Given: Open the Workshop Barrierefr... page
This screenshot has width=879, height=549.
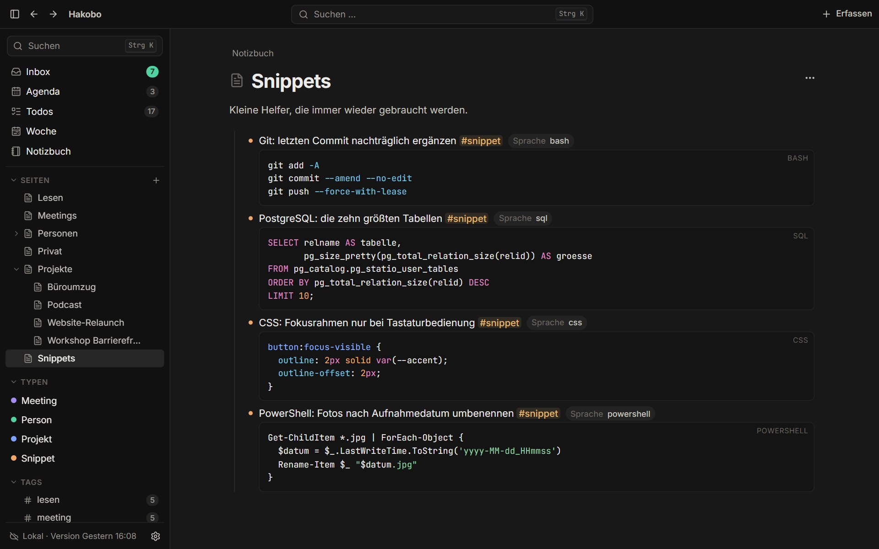Looking at the screenshot, I should point(85,340).
